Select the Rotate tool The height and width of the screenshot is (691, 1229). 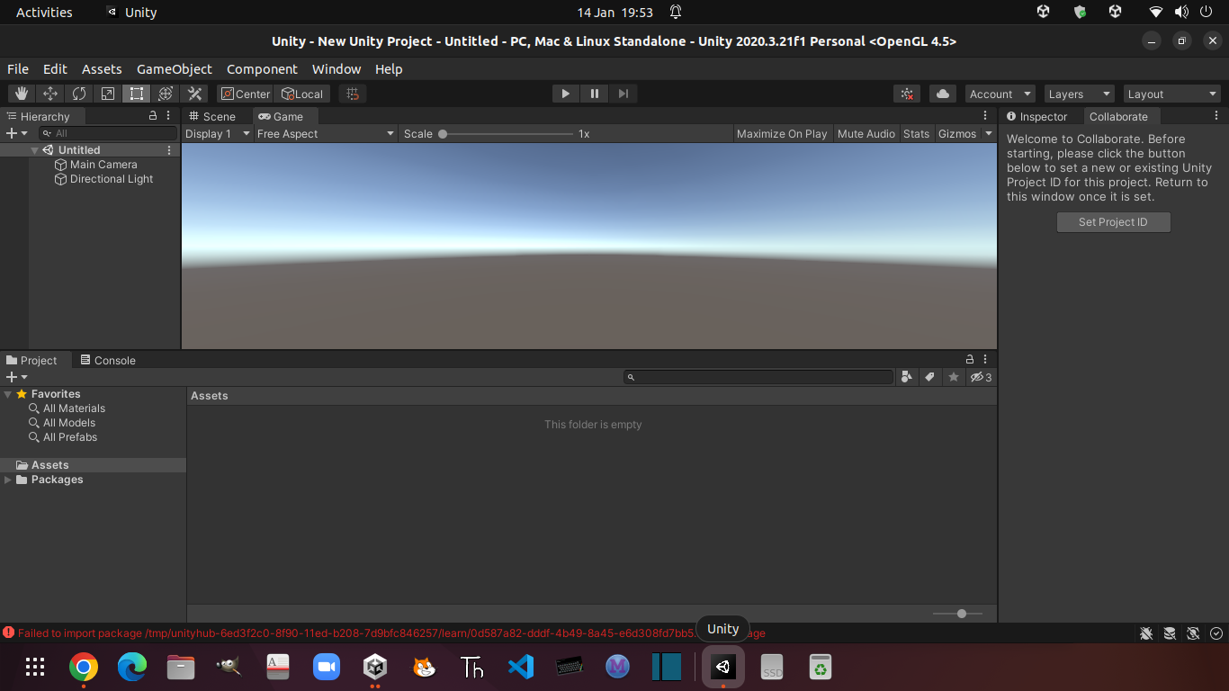pyautogui.click(x=78, y=93)
